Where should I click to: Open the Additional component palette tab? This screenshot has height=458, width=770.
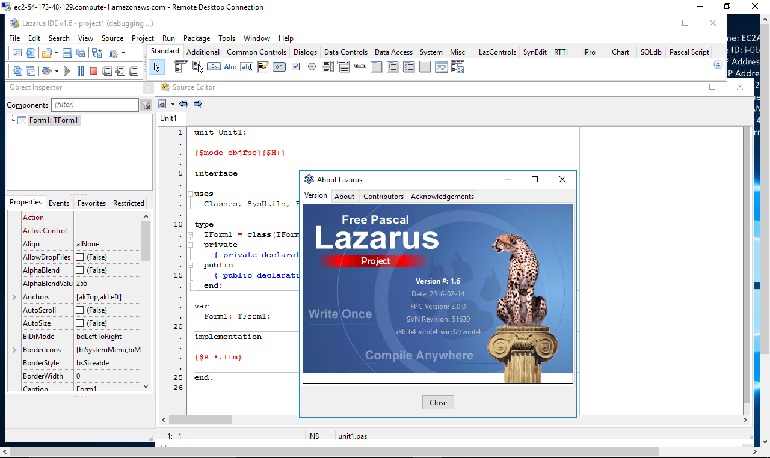203,52
